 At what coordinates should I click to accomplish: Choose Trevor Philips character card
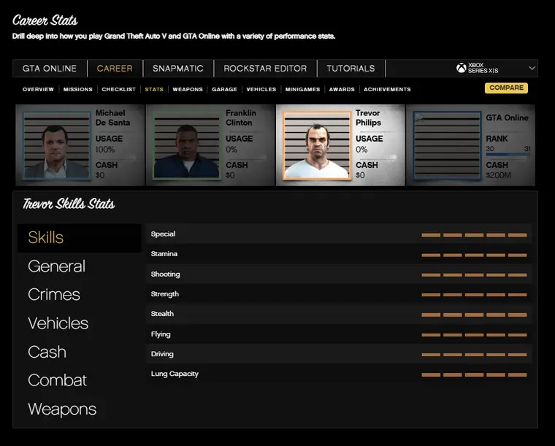coord(340,145)
